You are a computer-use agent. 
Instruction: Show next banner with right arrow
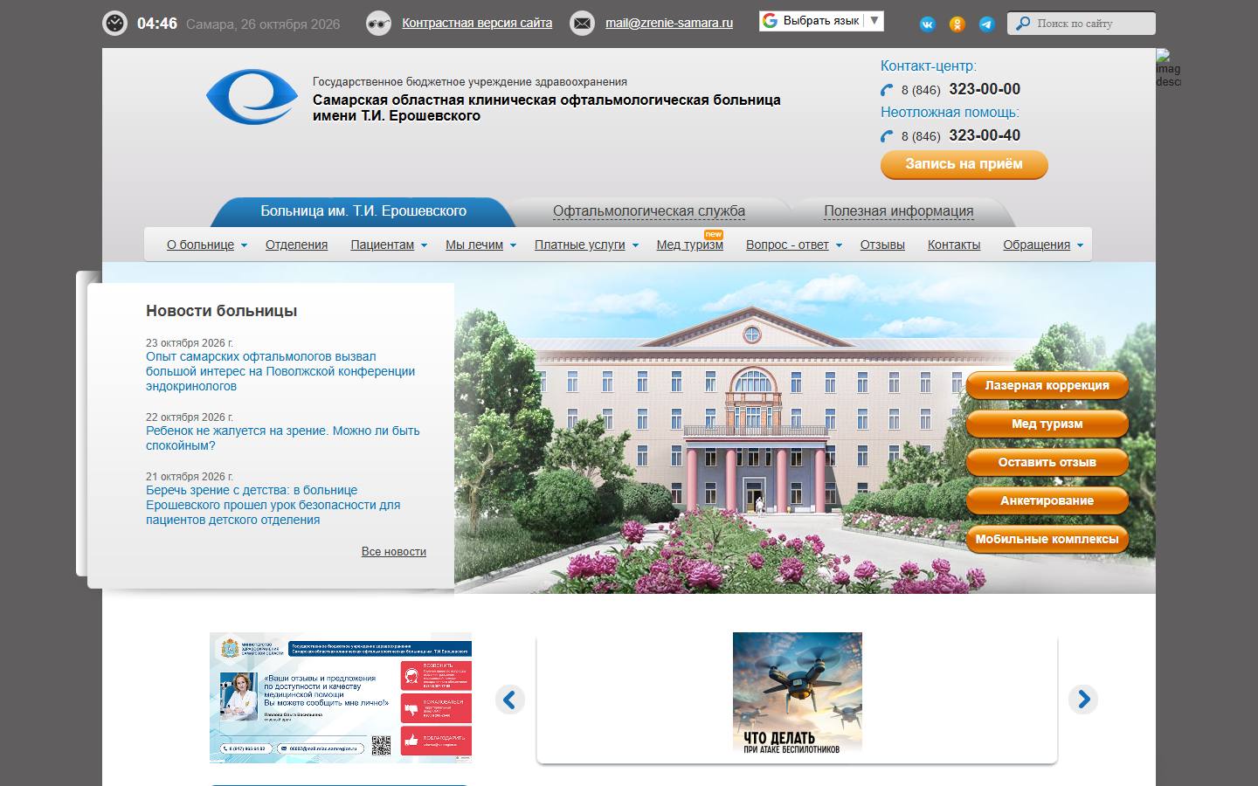1083,700
